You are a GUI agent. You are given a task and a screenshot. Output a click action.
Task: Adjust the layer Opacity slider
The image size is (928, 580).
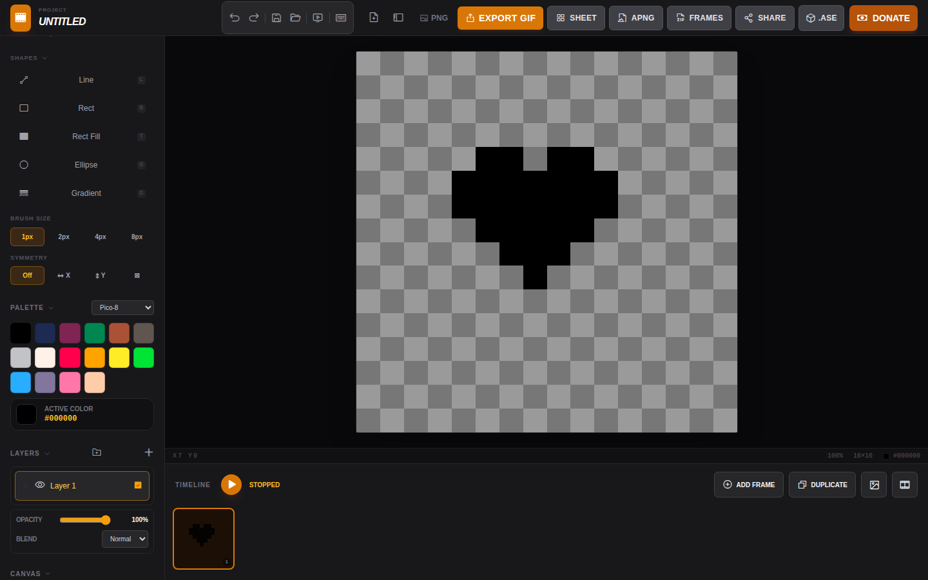tap(85, 520)
